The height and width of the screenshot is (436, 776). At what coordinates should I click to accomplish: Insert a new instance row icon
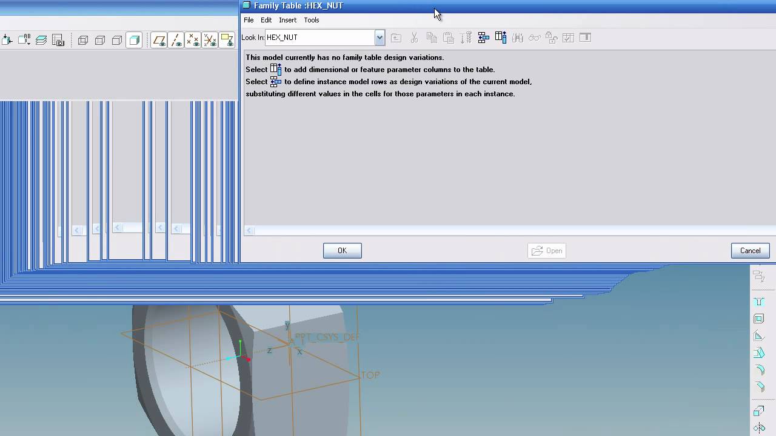pos(483,38)
